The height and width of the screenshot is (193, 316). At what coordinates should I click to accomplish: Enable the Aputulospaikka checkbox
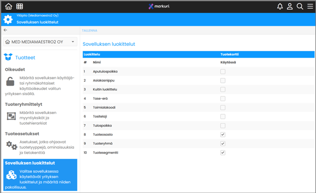point(223,71)
